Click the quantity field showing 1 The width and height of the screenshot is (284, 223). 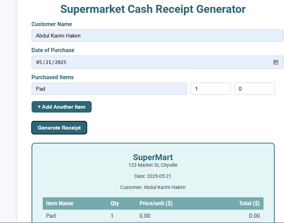[210, 89]
